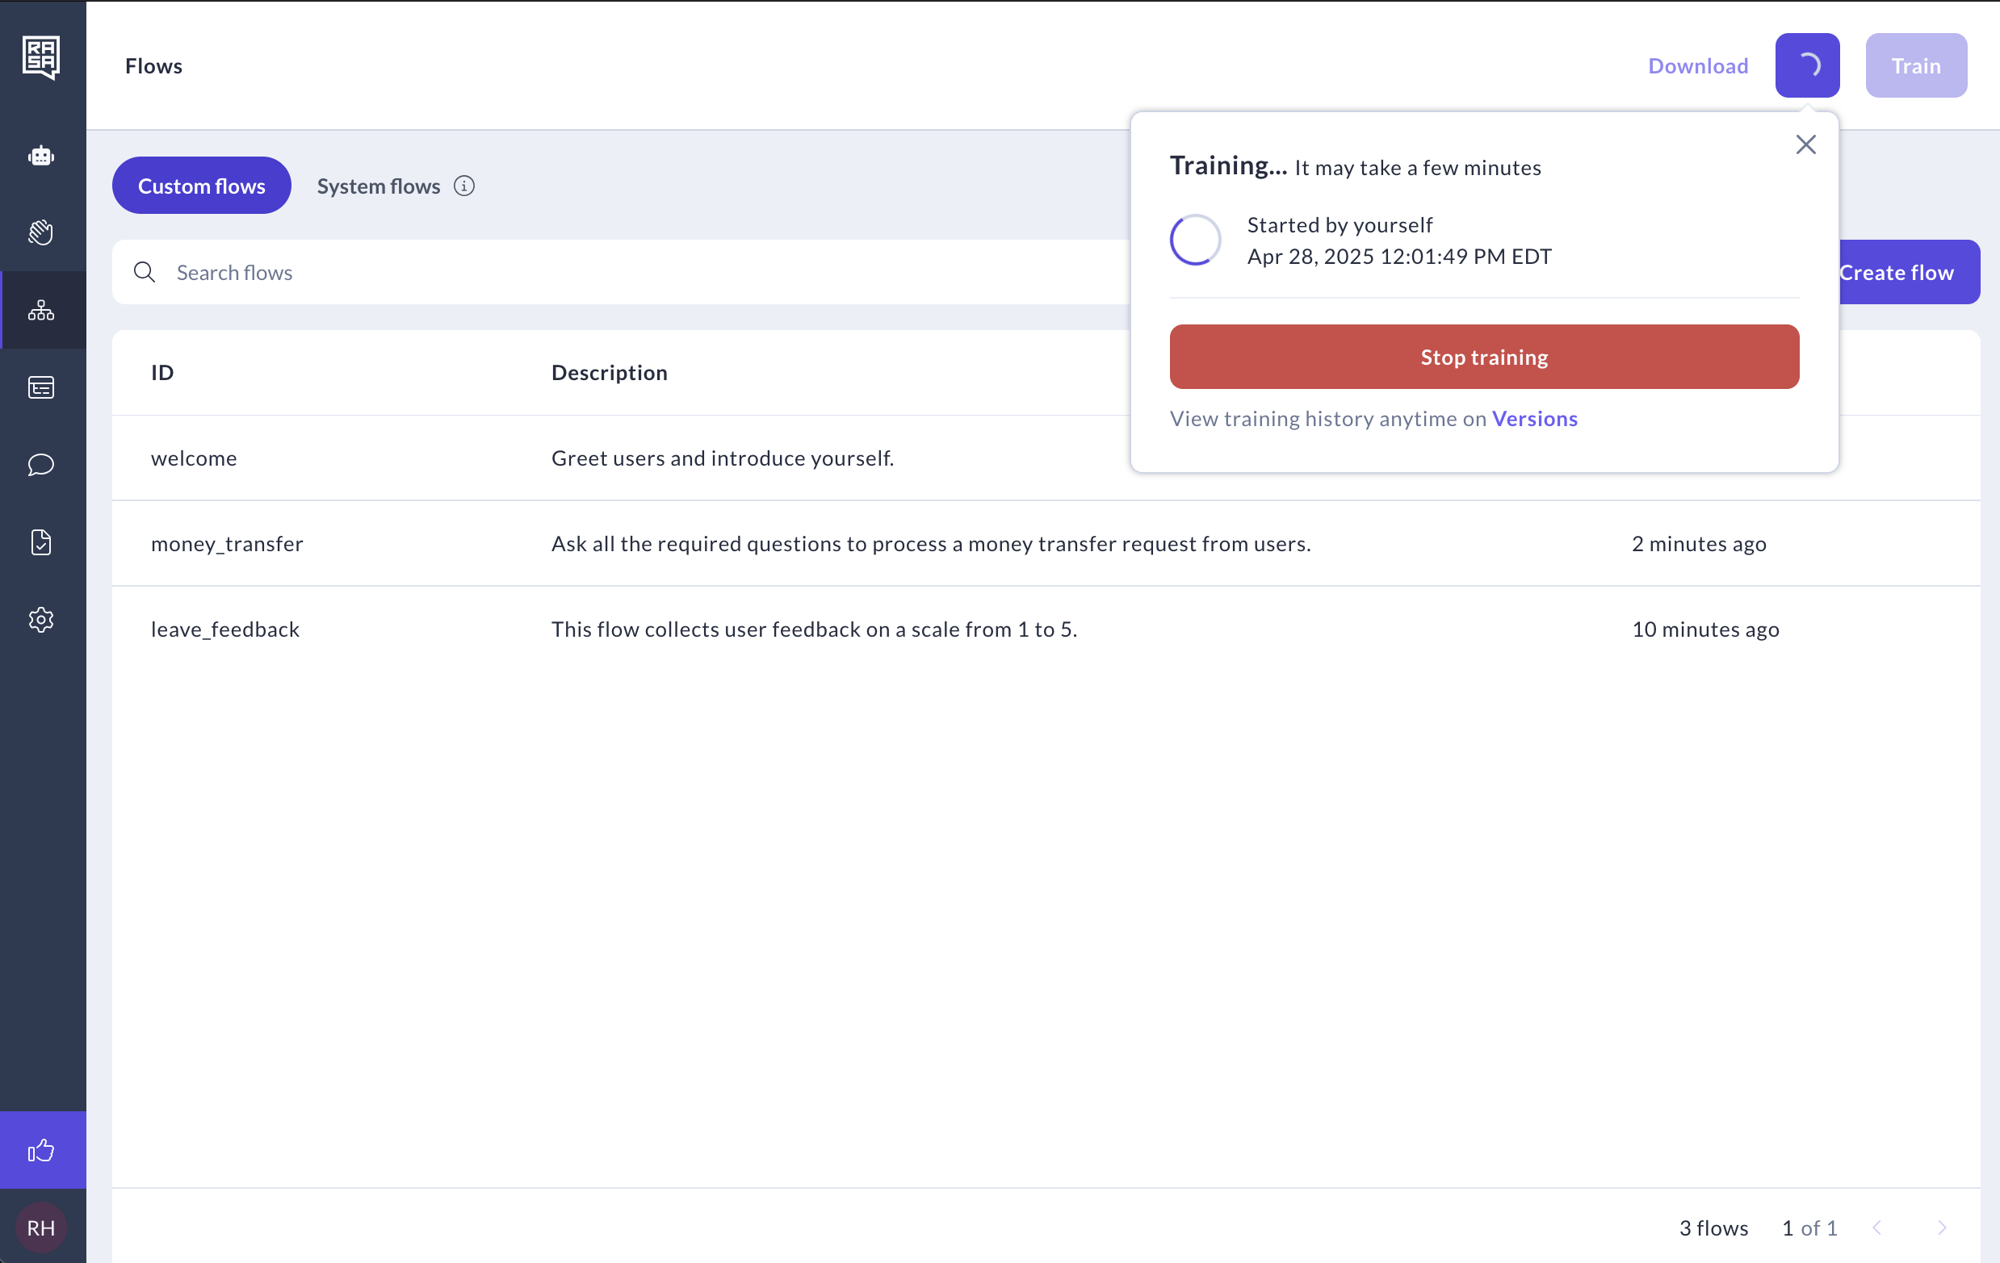Image resolution: width=2000 pixels, height=1263 pixels.
Task: Click the 'Training...' popup heading
Action: (x=1228, y=165)
